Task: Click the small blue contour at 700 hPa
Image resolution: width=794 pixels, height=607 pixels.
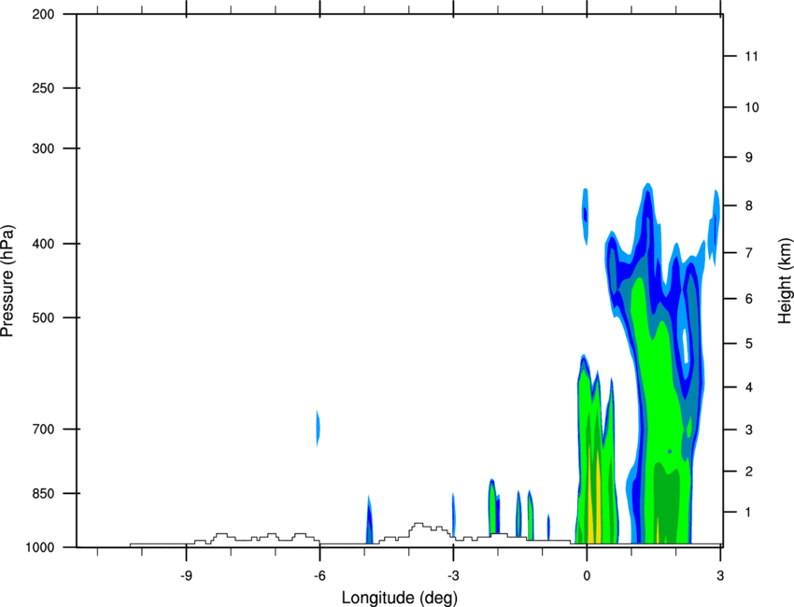Action: coord(318,429)
